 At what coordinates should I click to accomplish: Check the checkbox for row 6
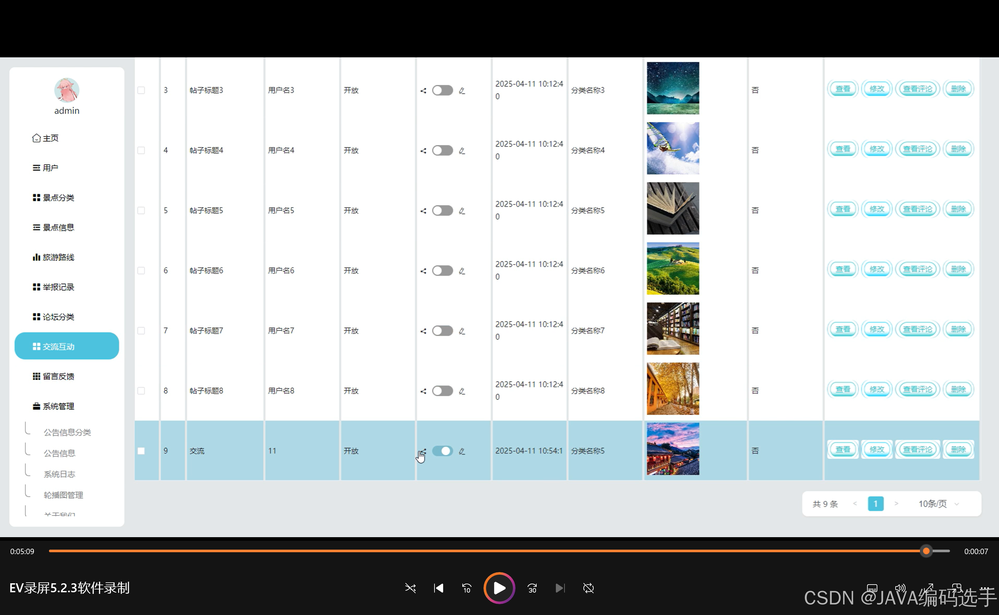pos(141,271)
